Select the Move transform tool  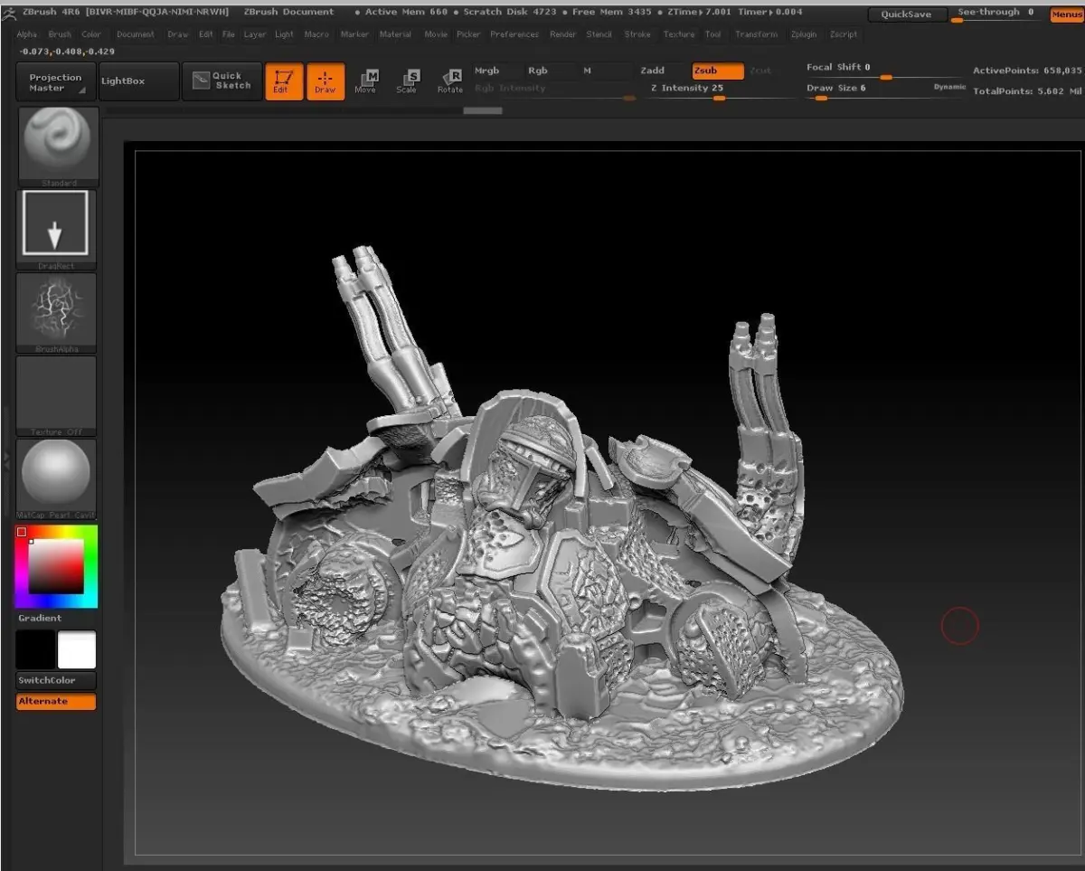[x=366, y=81]
